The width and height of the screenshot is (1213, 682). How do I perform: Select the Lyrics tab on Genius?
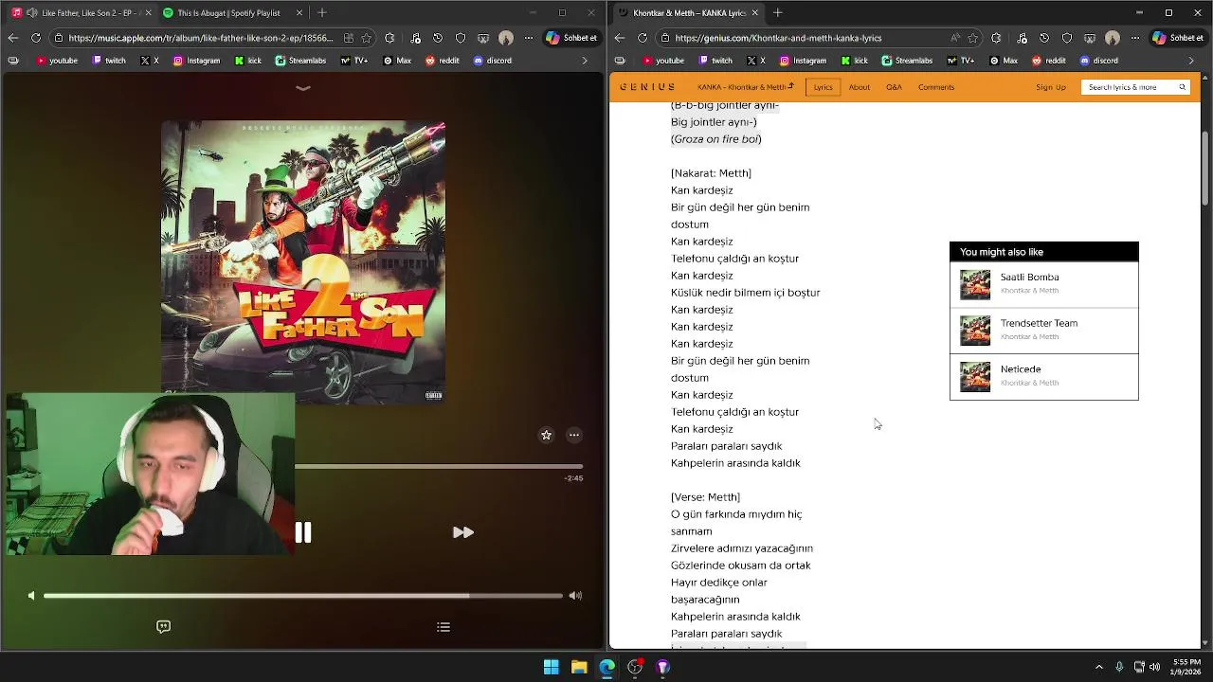(823, 87)
